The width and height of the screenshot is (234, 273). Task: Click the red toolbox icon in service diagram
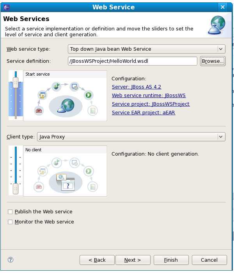pos(39,110)
